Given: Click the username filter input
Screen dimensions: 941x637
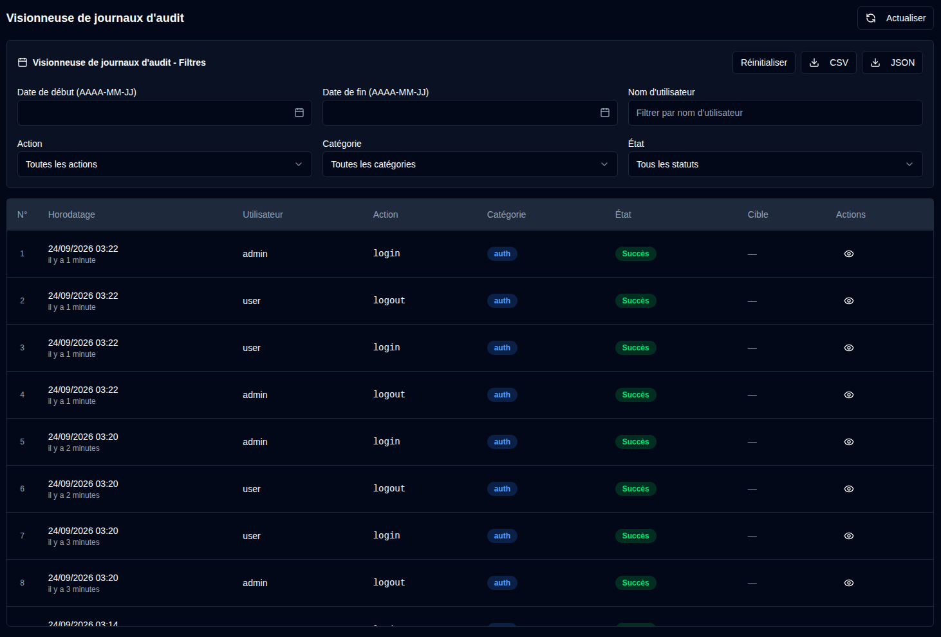Looking at the screenshot, I should pyautogui.click(x=775, y=113).
